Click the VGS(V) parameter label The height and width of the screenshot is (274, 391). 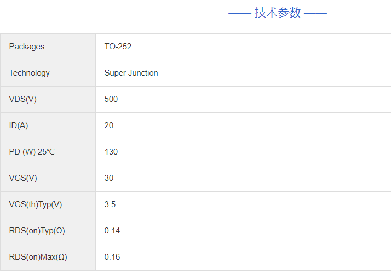[x=23, y=178]
